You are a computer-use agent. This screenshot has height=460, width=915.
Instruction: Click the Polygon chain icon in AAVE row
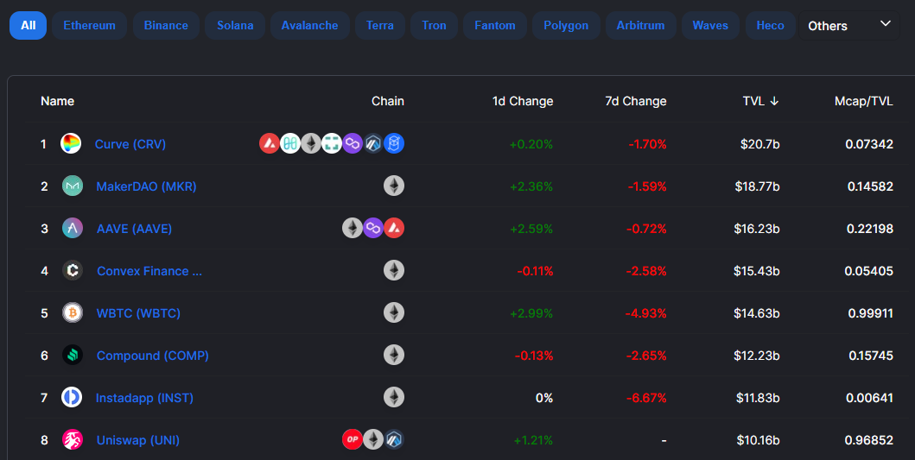[373, 228]
